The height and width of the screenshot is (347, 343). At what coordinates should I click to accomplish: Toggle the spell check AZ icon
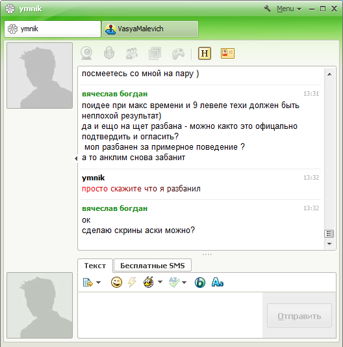point(174,282)
